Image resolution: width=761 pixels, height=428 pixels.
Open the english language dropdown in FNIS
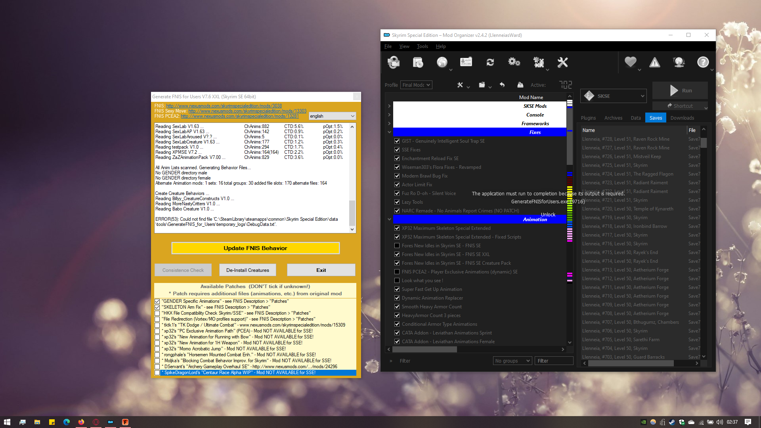point(332,116)
